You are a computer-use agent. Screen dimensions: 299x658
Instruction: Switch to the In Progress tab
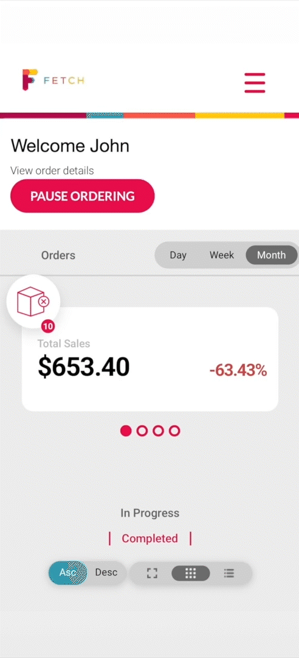click(x=149, y=513)
